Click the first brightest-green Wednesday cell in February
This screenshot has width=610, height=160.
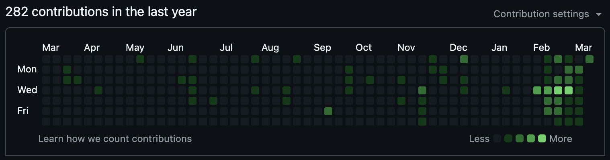(x=558, y=90)
